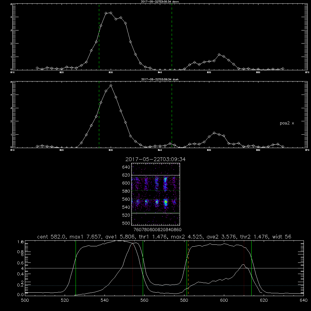This screenshot has height=311, width=311.
Task: Click the '620' x-axis label of bottom plot
Action: click(x=264, y=300)
